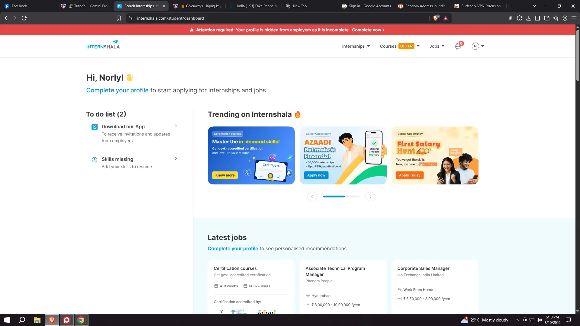Open the chat messages icon
580x326 pixels.
(x=458, y=46)
